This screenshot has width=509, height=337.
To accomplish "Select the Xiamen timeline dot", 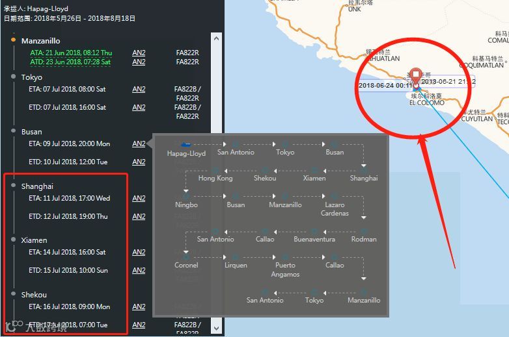I will tap(13, 239).
